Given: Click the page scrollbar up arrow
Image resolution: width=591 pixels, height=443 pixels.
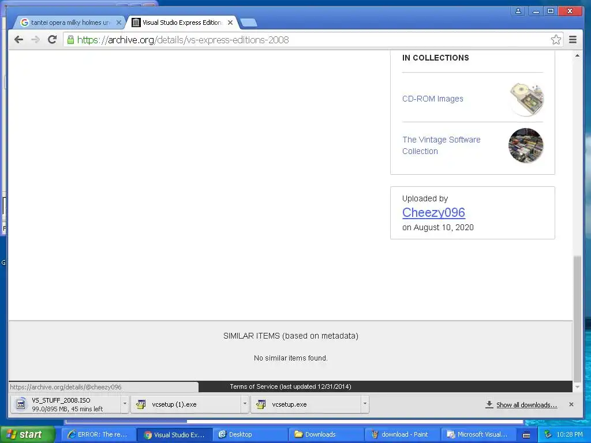Looking at the screenshot, I should (x=577, y=55).
